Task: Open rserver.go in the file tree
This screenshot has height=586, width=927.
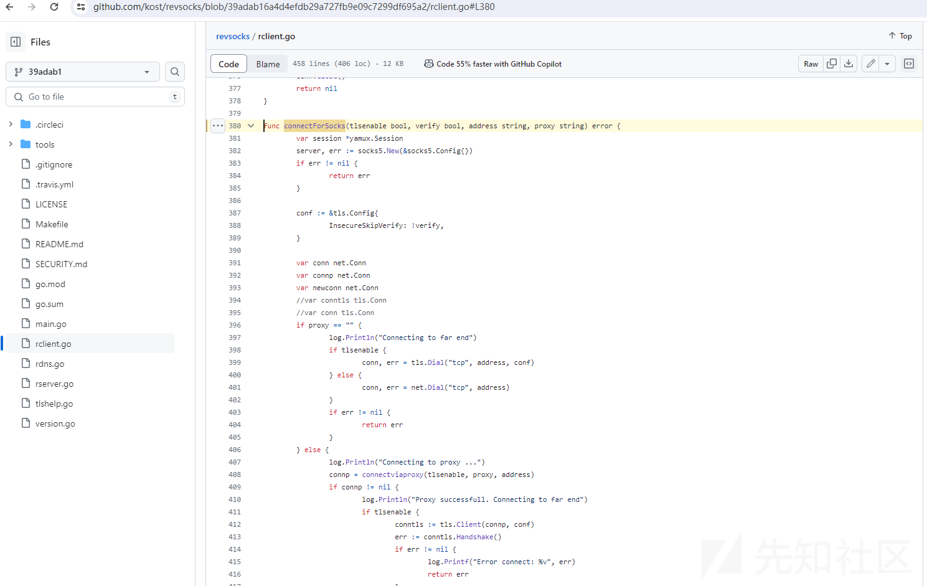Action: click(54, 384)
